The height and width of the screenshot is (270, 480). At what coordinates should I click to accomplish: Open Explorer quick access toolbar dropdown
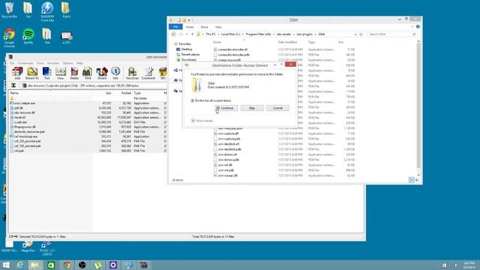point(189,20)
